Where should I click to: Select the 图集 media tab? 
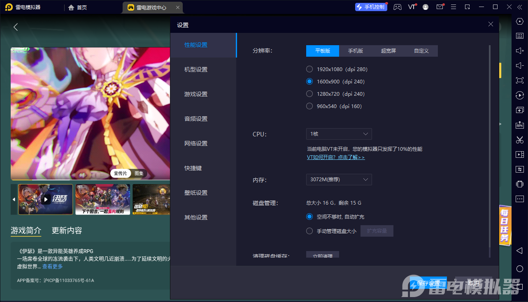point(139,173)
